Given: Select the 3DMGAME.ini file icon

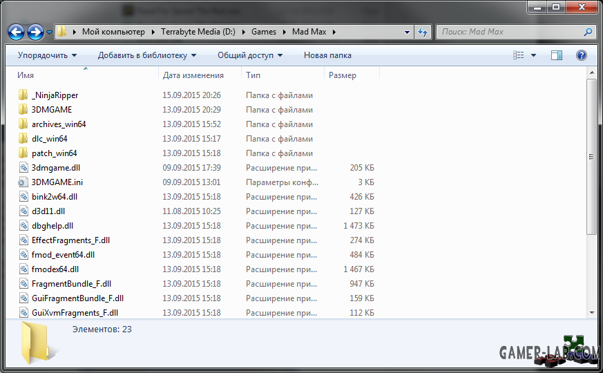Looking at the screenshot, I should pos(23,182).
